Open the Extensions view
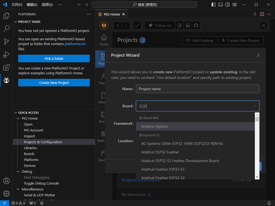The height and width of the screenshot is (206, 275). (6, 67)
